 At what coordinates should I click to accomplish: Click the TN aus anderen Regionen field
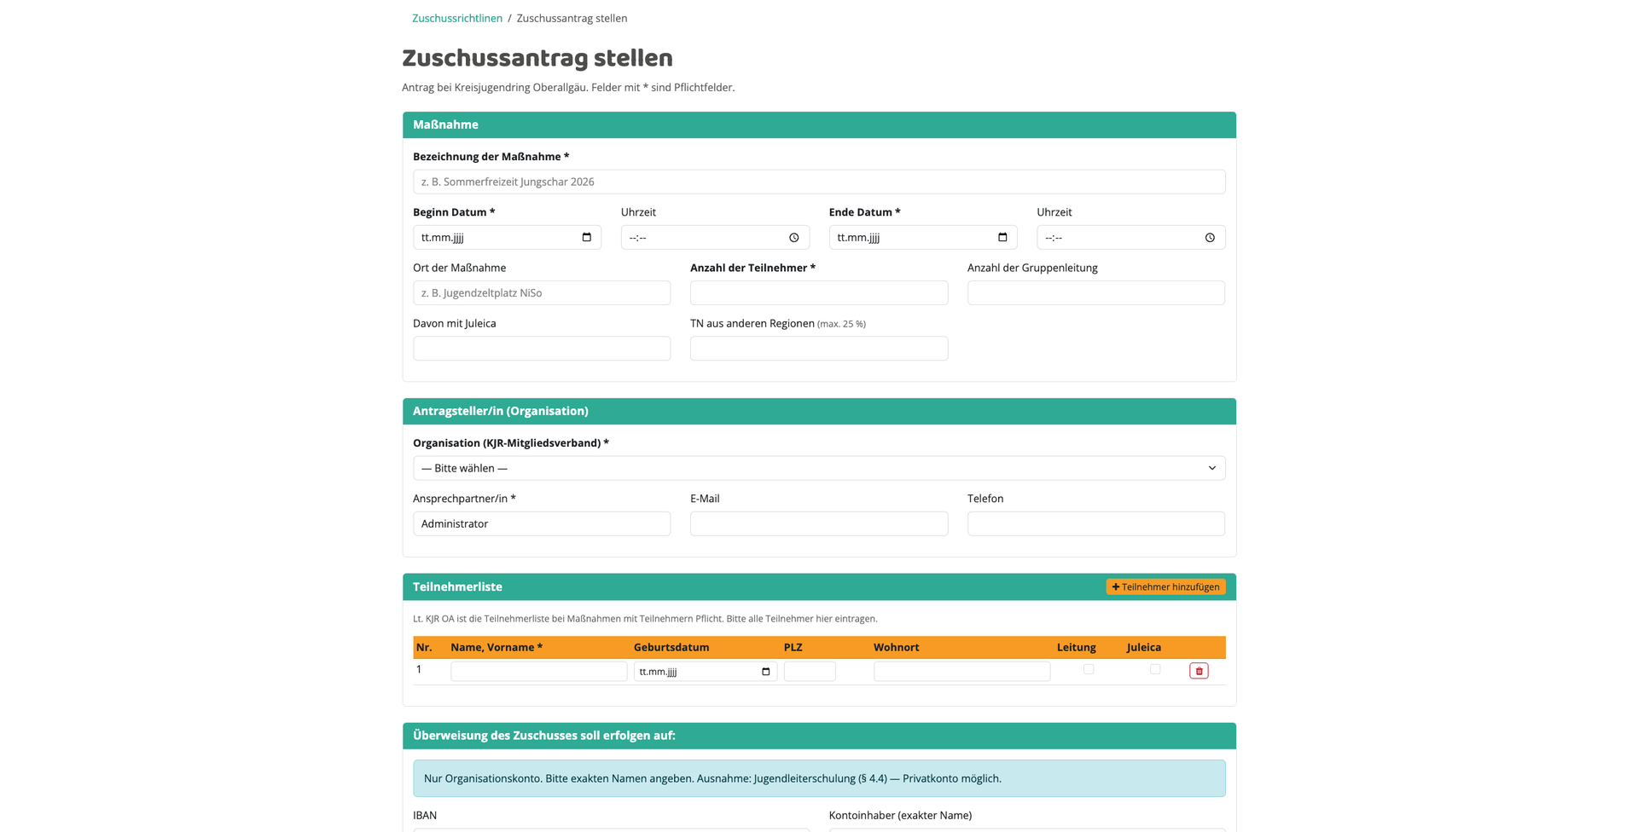[819, 348]
